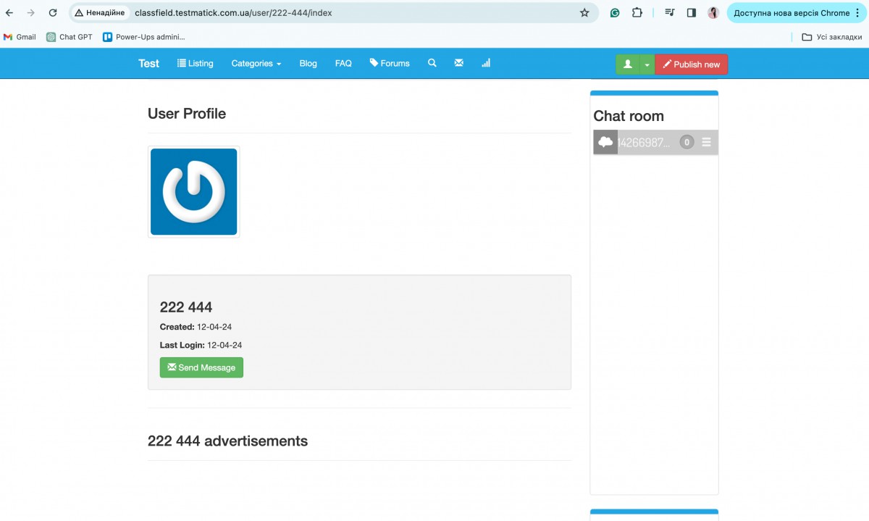The image size is (869, 521).
Task: Click the user profile avatar image
Action: pyautogui.click(x=193, y=192)
